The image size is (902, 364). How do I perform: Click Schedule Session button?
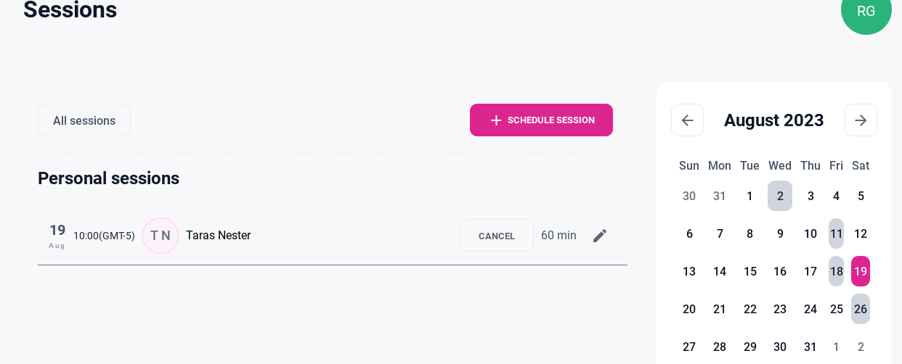(x=541, y=120)
